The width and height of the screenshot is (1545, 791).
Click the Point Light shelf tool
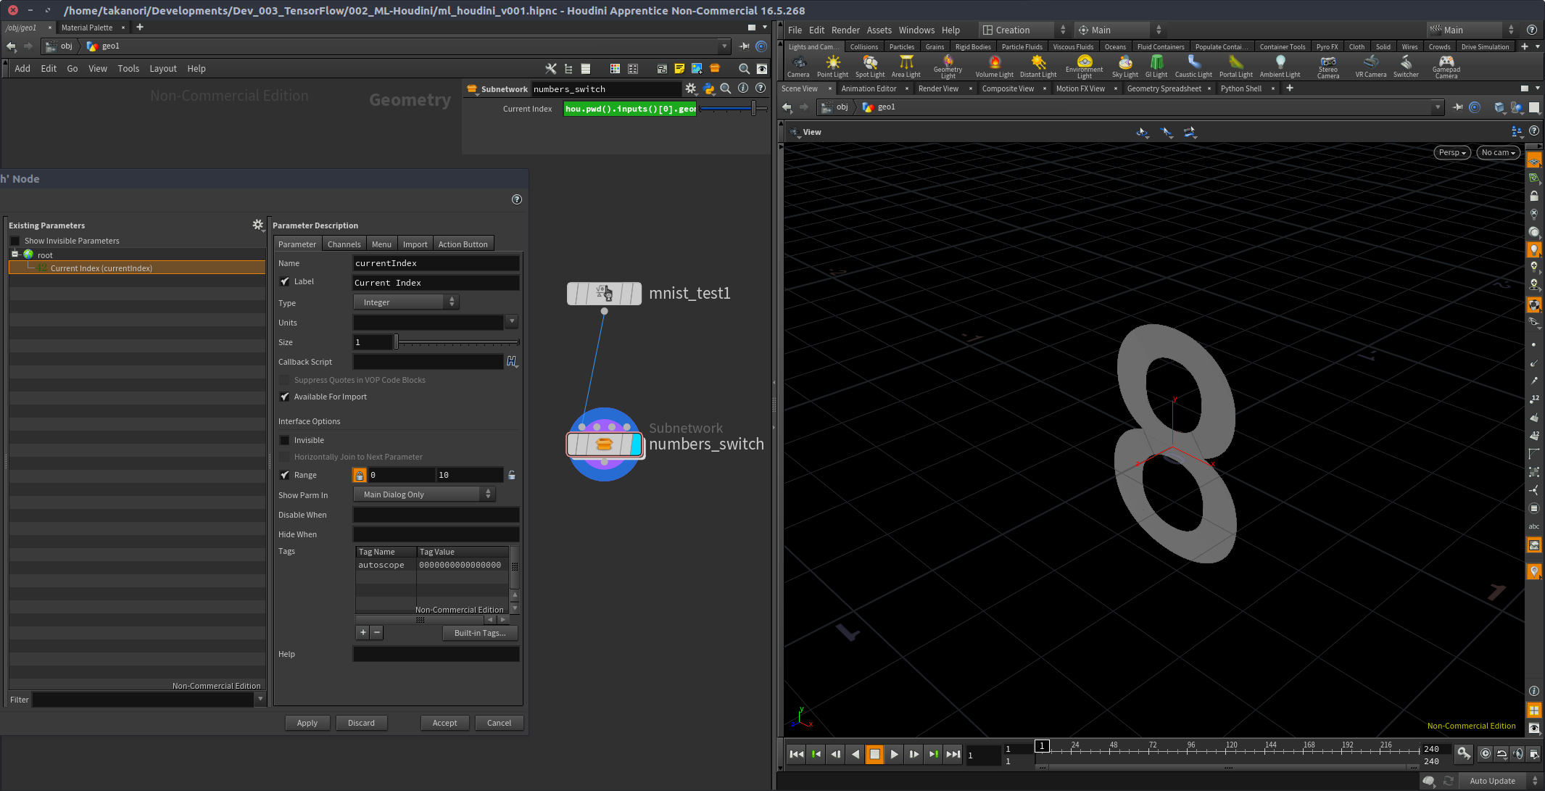pos(832,66)
